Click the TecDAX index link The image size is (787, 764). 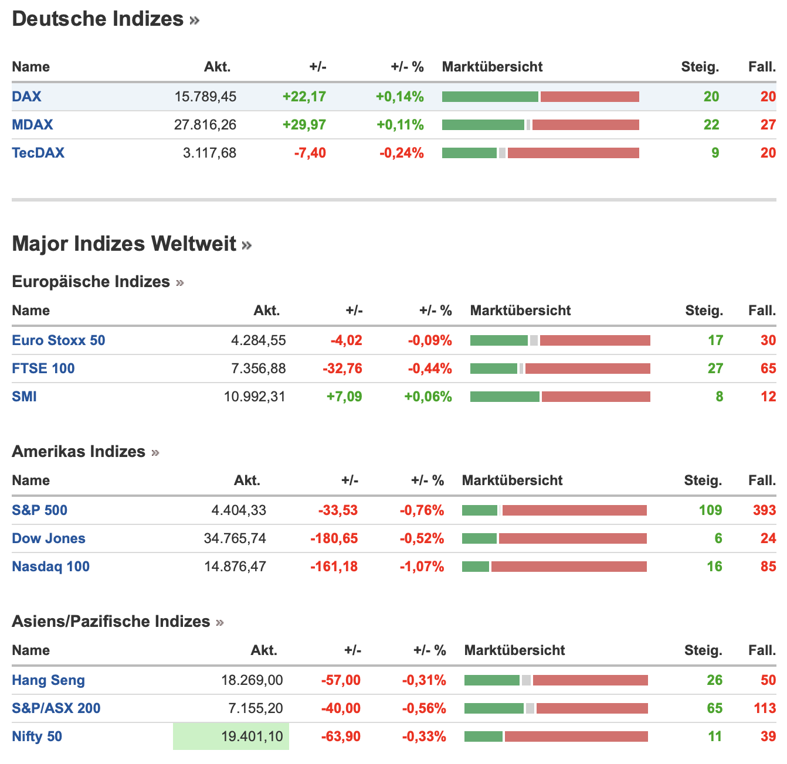click(x=38, y=153)
